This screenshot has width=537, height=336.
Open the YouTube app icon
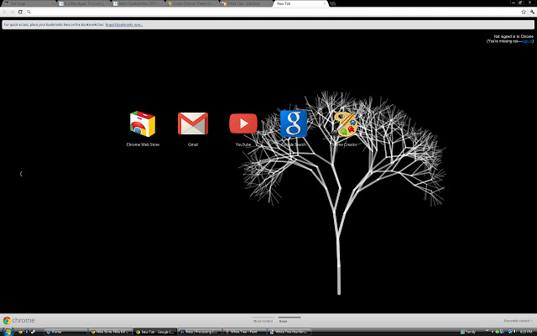[243, 123]
